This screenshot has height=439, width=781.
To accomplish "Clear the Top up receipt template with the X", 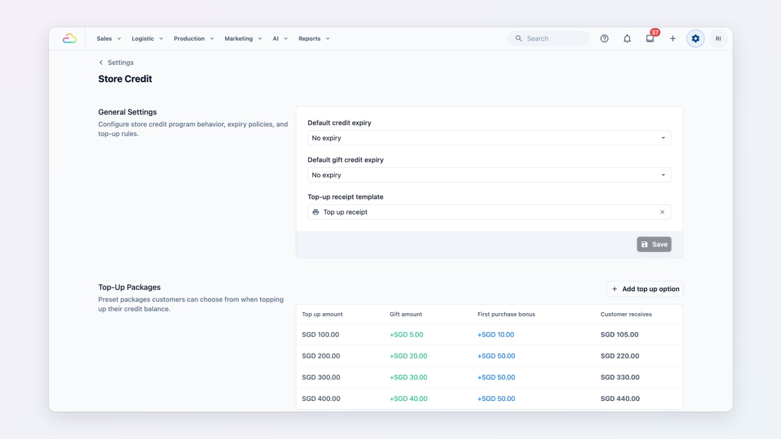I will click(662, 212).
